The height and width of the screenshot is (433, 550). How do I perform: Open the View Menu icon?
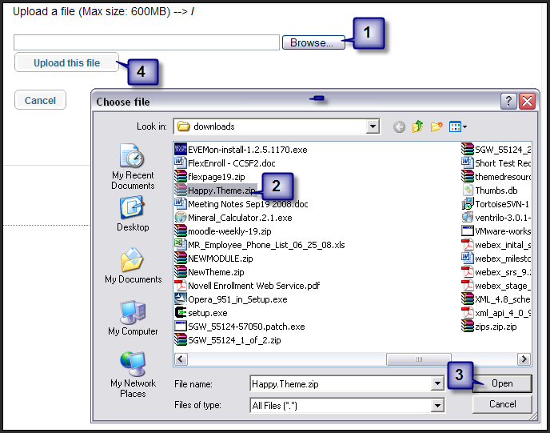coord(457,126)
